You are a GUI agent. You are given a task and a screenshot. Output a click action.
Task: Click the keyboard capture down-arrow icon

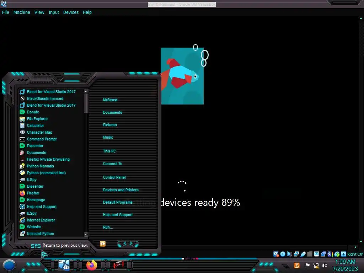(343, 254)
